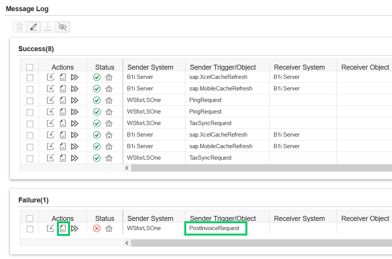
Task: Click the resubmit fast-forward icon on the failed row
Action: pyautogui.click(x=75, y=228)
